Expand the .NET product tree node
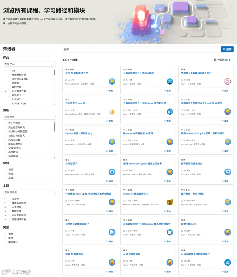237x277 pixels. click(5, 71)
